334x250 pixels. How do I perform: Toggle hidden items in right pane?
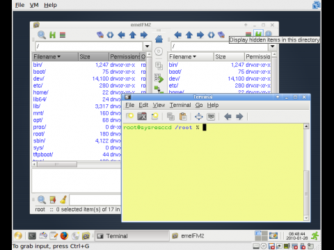tap(258, 34)
